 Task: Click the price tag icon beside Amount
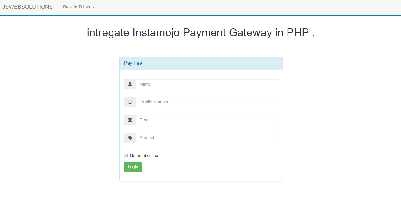pyautogui.click(x=130, y=138)
